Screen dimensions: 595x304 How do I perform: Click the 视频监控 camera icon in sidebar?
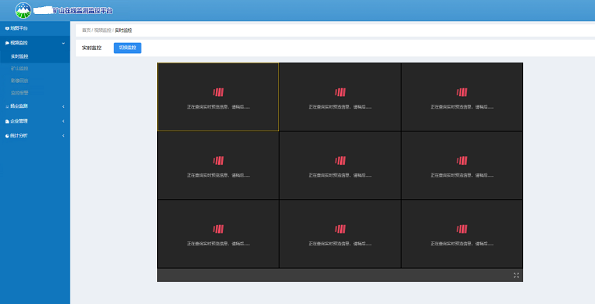[7, 43]
